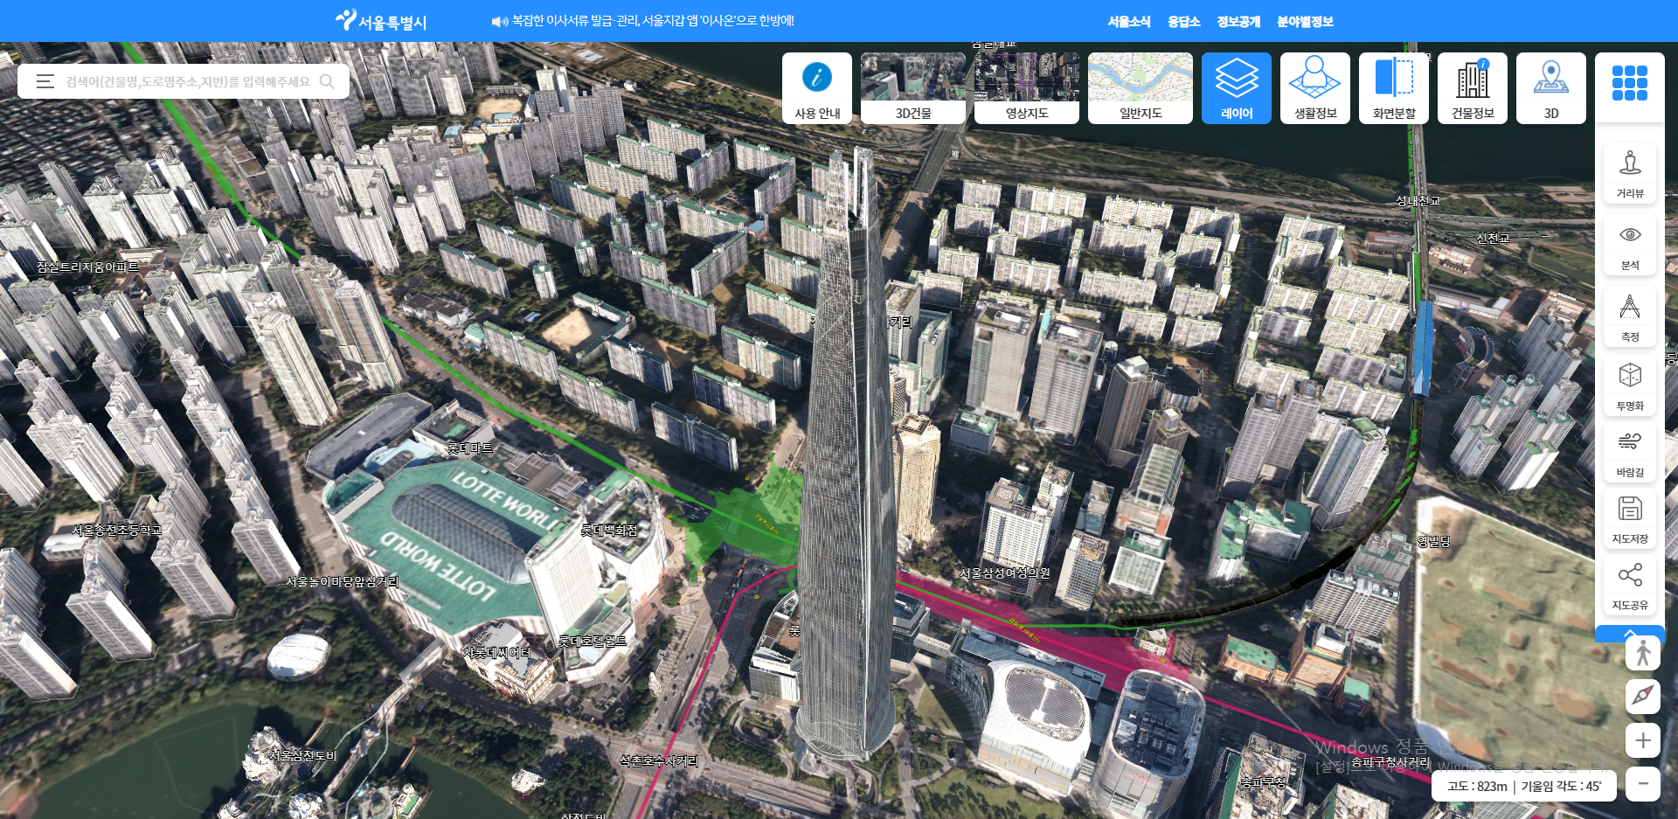Viewport: 1678px width, 819px height.
Task: Click the search magnifier icon
Action: coord(327,81)
